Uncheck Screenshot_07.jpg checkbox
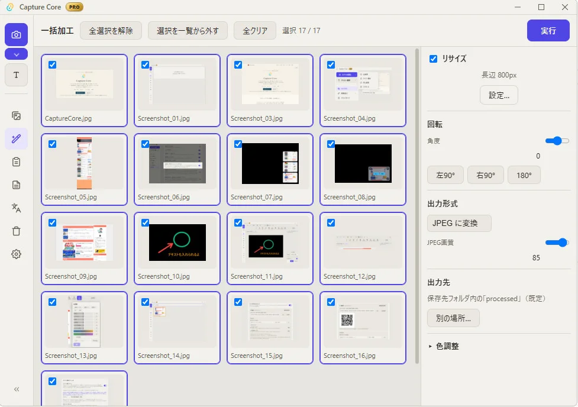 238,144
